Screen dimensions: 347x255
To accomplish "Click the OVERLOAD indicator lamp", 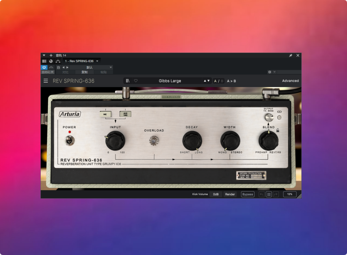I will pos(154,141).
